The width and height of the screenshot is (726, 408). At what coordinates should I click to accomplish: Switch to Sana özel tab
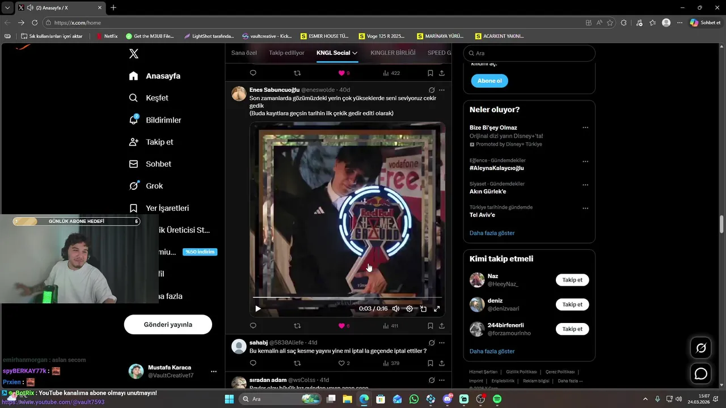(x=244, y=53)
